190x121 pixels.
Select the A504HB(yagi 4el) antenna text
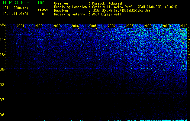(x=107, y=14)
